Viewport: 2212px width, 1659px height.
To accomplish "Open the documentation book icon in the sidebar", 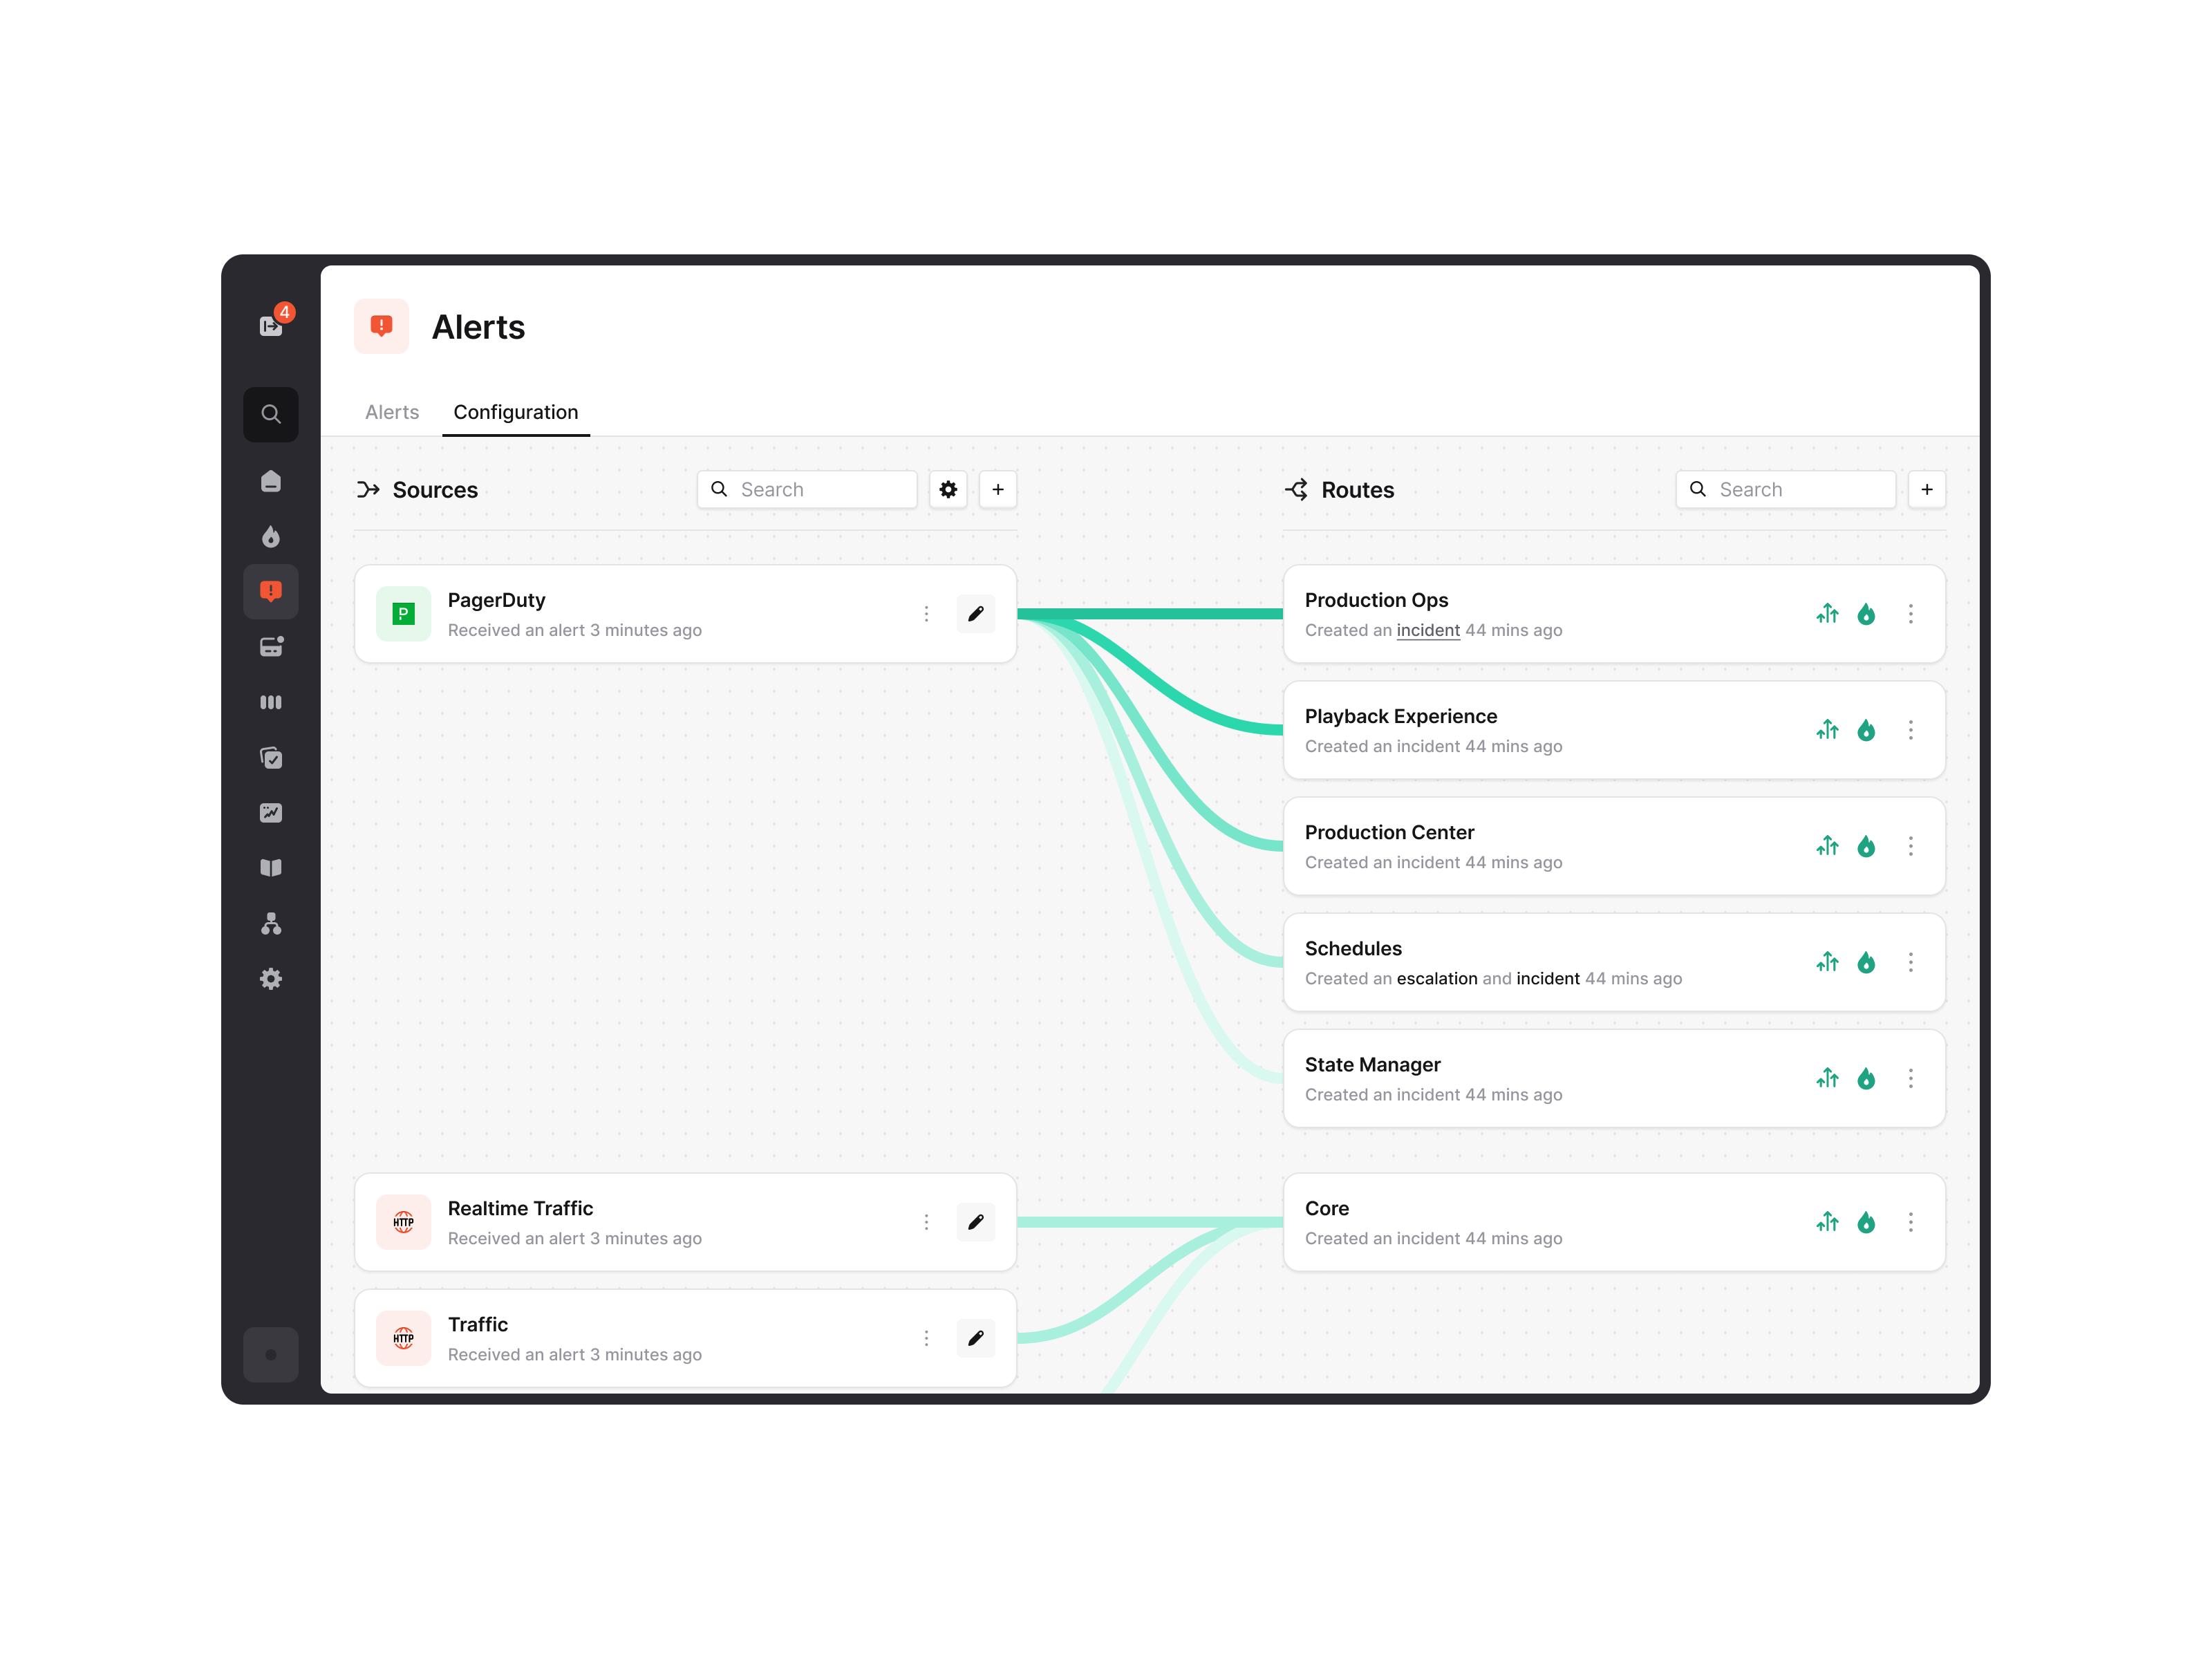I will tap(271, 867).
